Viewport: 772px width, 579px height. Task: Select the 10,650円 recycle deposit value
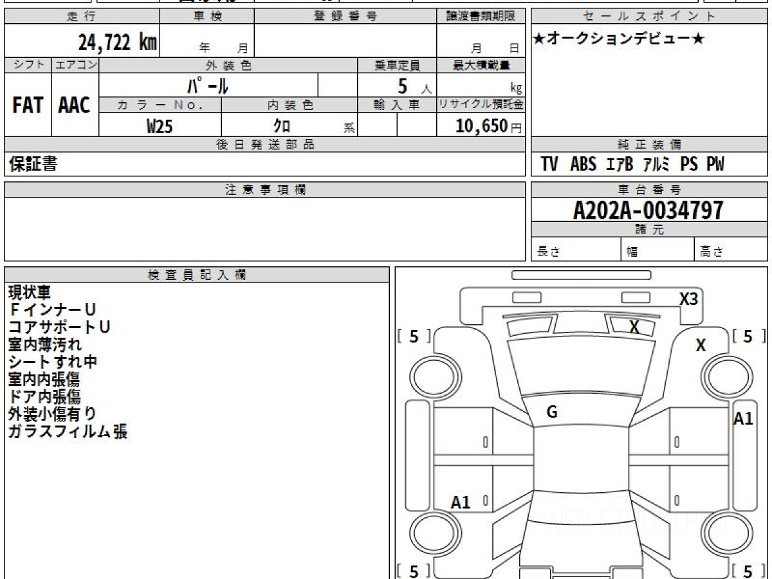488,126
